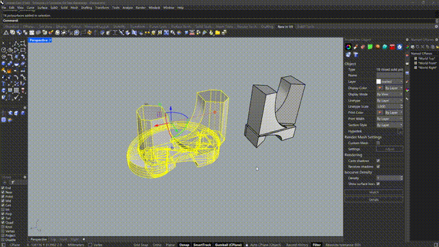Image resolution: width=439 pixels, height=247 pixels.
Task: Click the yellow folder icon in top toolbar
Action: (x=217, y=33)
